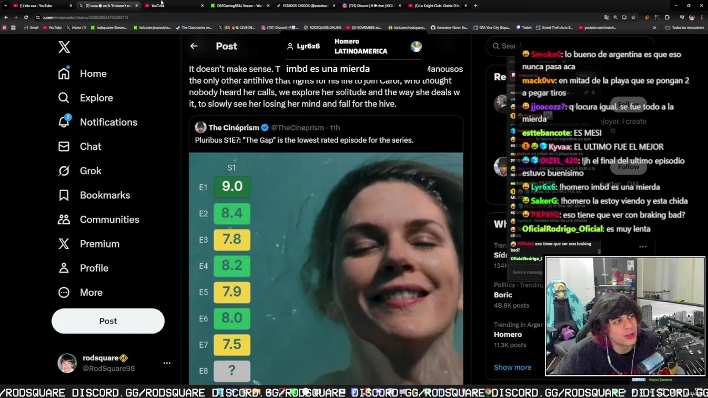This screenshot has width=708, height=398.
Task: Open the Twitch bookmark
Action: [x=523, y=27]
